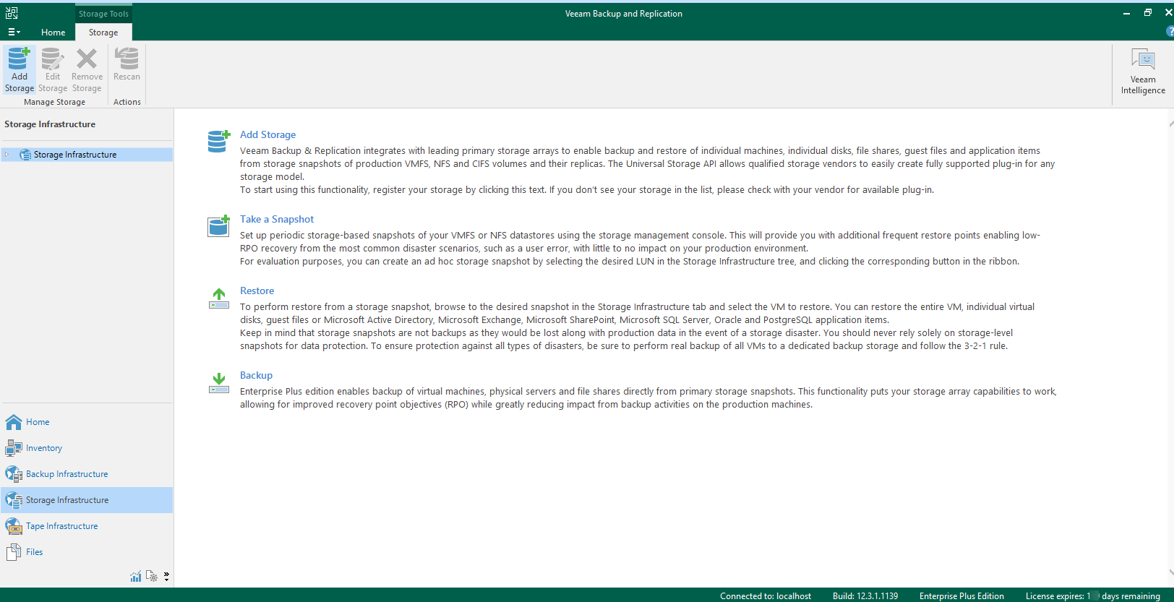Click the Home house icon in navigation pane
1174x602 pixels.
(x=14, y=422)
